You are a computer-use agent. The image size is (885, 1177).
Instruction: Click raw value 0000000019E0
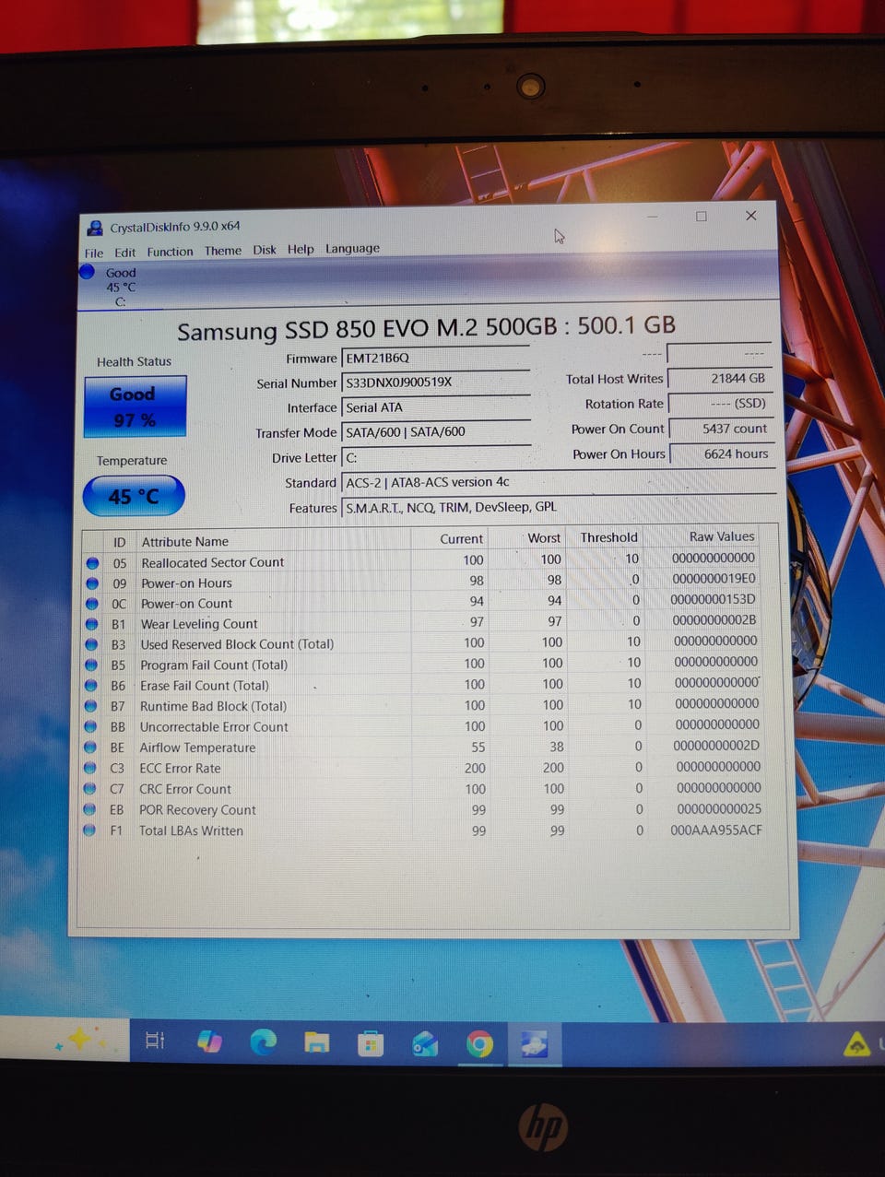click(x=714, y=578)
